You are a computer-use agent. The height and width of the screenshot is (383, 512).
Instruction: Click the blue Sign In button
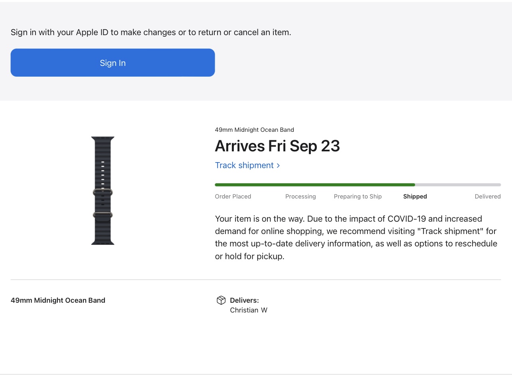click(113, 63)
